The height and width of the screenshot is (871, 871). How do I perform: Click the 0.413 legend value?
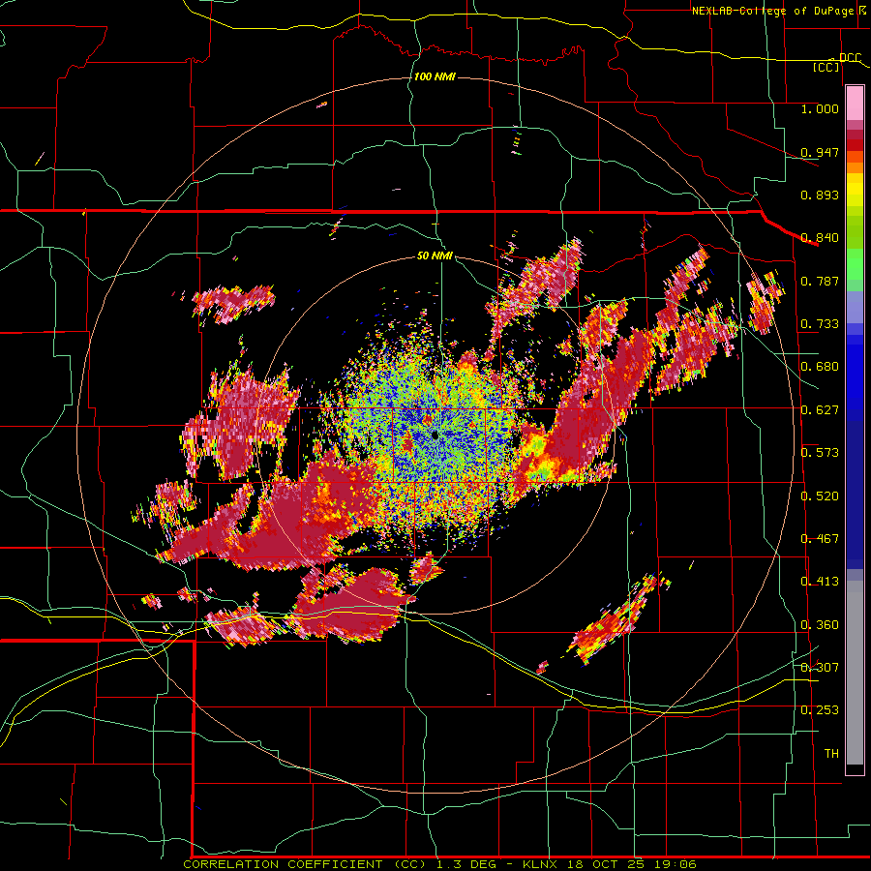pyautogui.click(x=820, y=582)
